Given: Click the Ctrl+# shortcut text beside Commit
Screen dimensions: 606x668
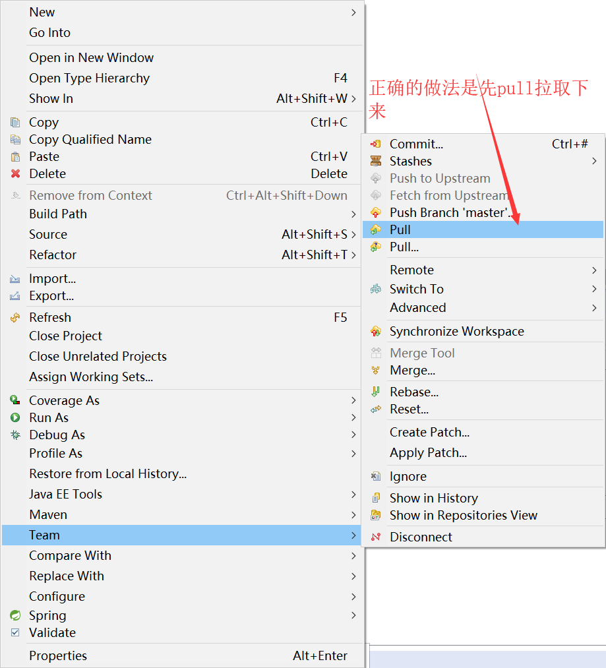Looking at the screenshot, I should coord(570,144).
